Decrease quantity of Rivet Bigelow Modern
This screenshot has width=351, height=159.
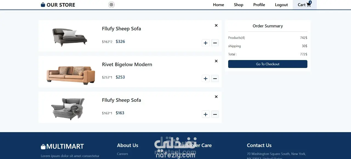pyautogui.click(x=215, y=79)
